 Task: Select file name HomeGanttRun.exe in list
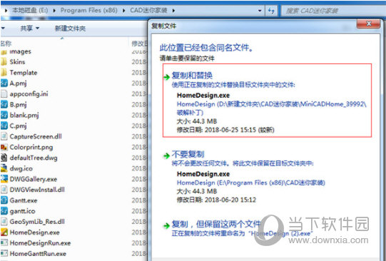[38, 254]
